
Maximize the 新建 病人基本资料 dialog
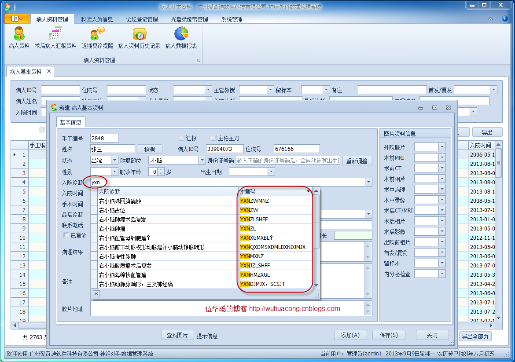click(x=434, y=108)
